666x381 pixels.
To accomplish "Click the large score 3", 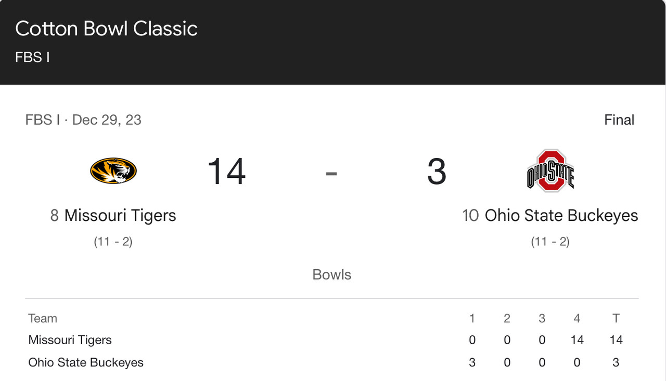I will coord(437,172).
